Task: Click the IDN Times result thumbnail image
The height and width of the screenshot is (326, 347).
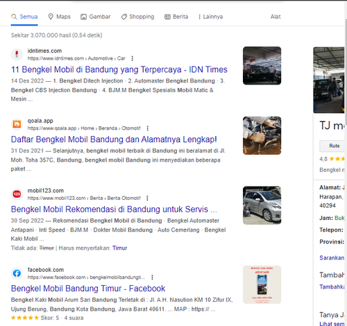Action: pyautogui.click(x=262, y=66)
